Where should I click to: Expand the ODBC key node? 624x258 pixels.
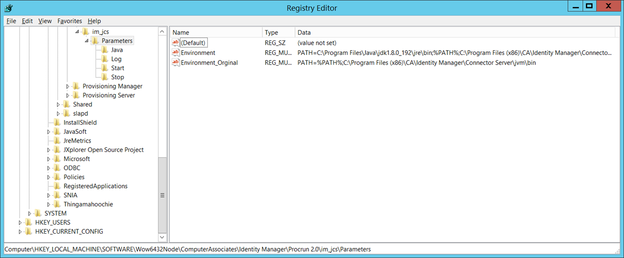[49, 168]
